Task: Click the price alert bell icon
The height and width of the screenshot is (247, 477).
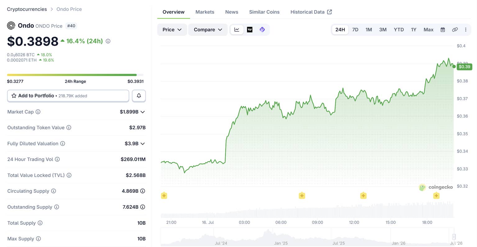Action: coord(139,96)
